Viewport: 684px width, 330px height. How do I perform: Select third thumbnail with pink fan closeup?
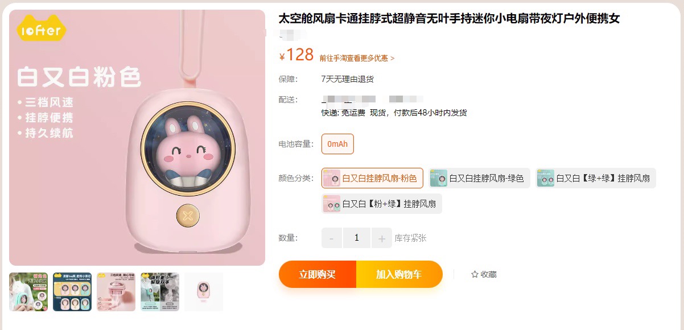(116, 292)
